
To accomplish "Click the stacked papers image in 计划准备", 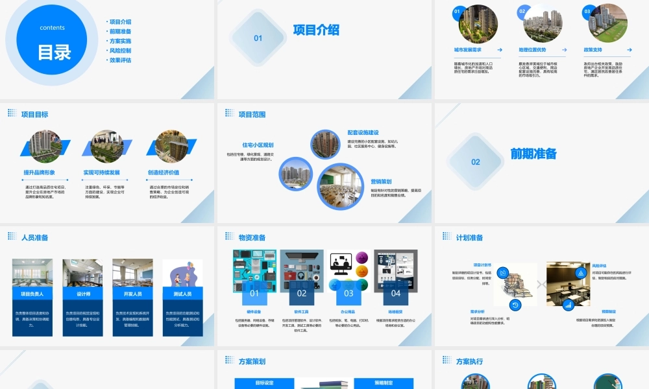I will click(517, 285).
